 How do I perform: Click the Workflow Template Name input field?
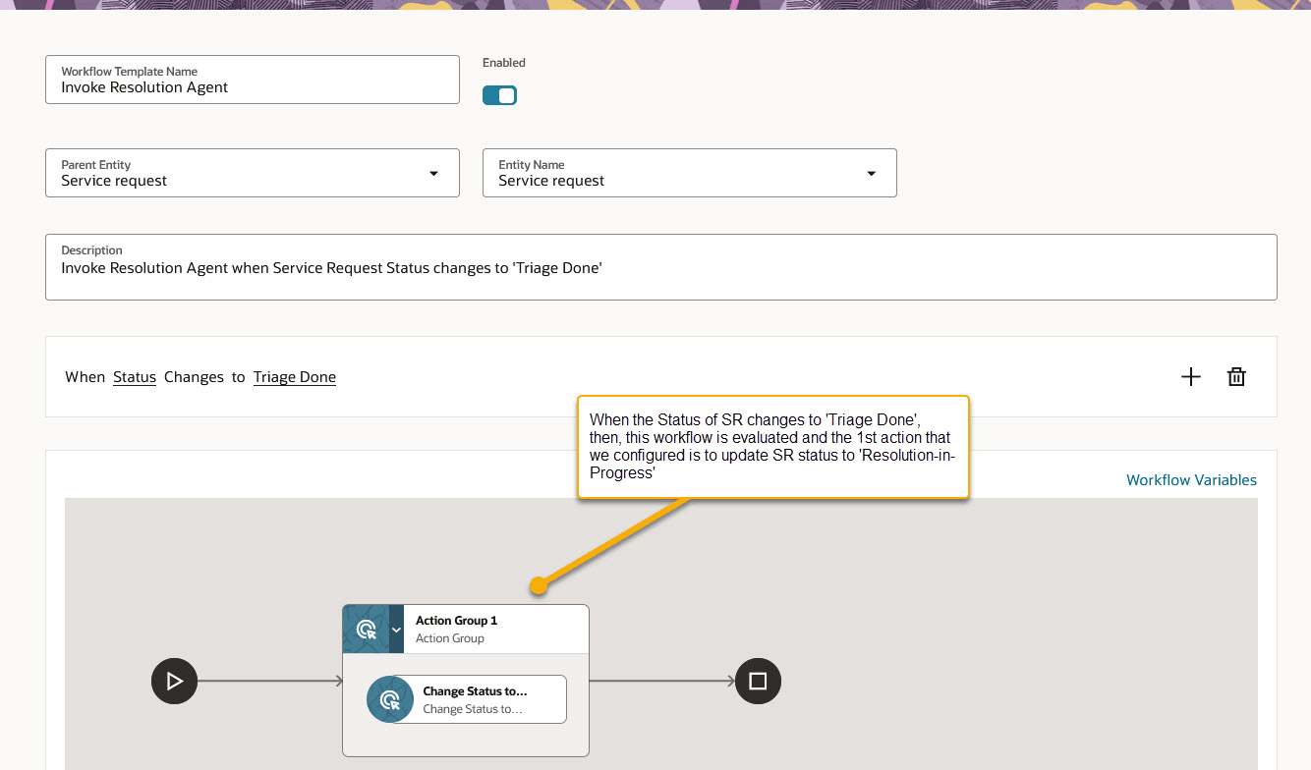pyautogui.click(x=252, y=87)
